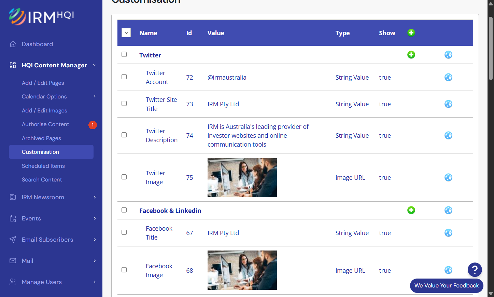Click the Manage Users people icon
Image resolution: width=494 pixels, height=297 pixels.
coord(13,282)
